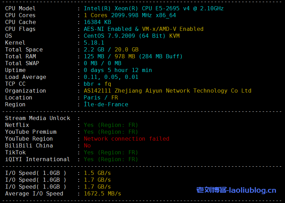Click the CPU Cores value line
This screenshot has width=285, height=203.
(x=130, y=15)
